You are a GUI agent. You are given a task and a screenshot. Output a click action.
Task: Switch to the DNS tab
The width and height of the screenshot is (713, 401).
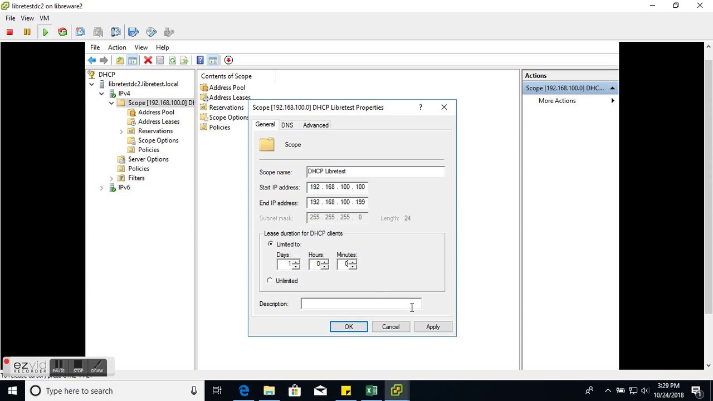coord(287,125)
